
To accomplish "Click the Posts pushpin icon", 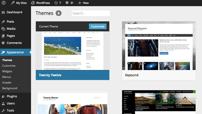I will pyautogui.click(x=3, y=22).
